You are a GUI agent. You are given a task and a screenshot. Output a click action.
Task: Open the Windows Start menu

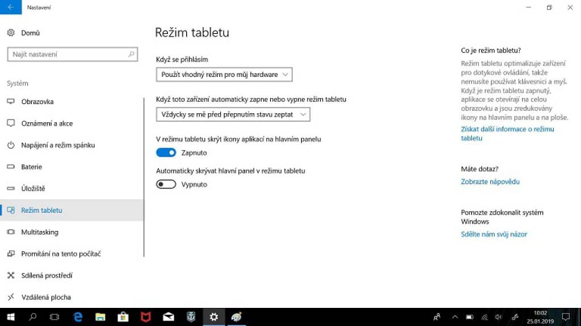click(11, 317)
